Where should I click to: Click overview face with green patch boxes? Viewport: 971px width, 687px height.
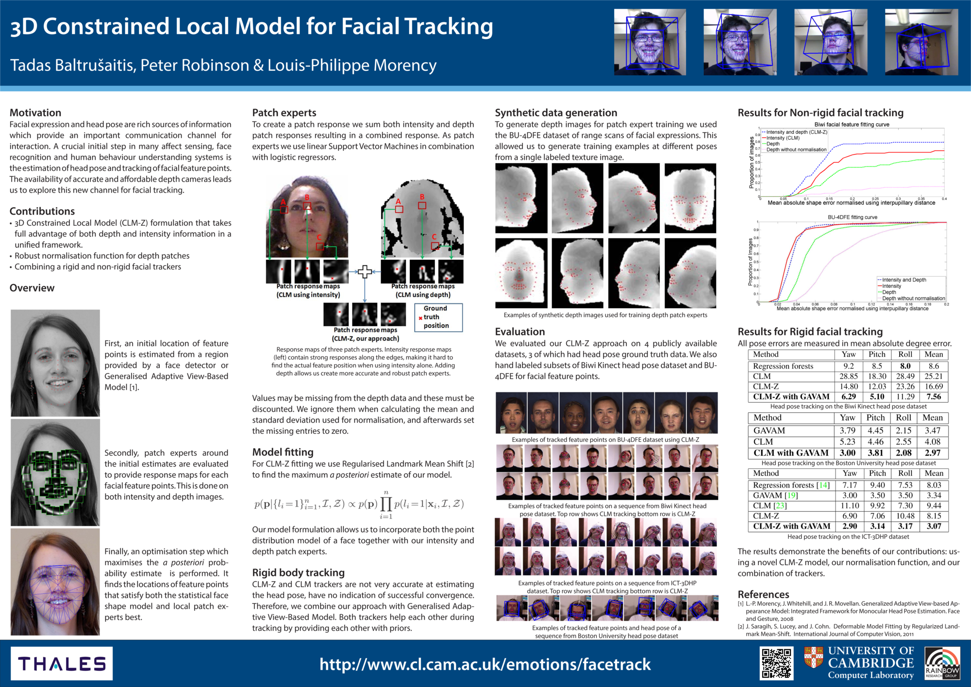point(55,472)
